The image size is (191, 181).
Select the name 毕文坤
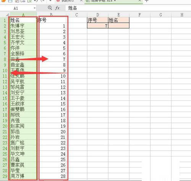pyautogui.click(x=17, y=154)
